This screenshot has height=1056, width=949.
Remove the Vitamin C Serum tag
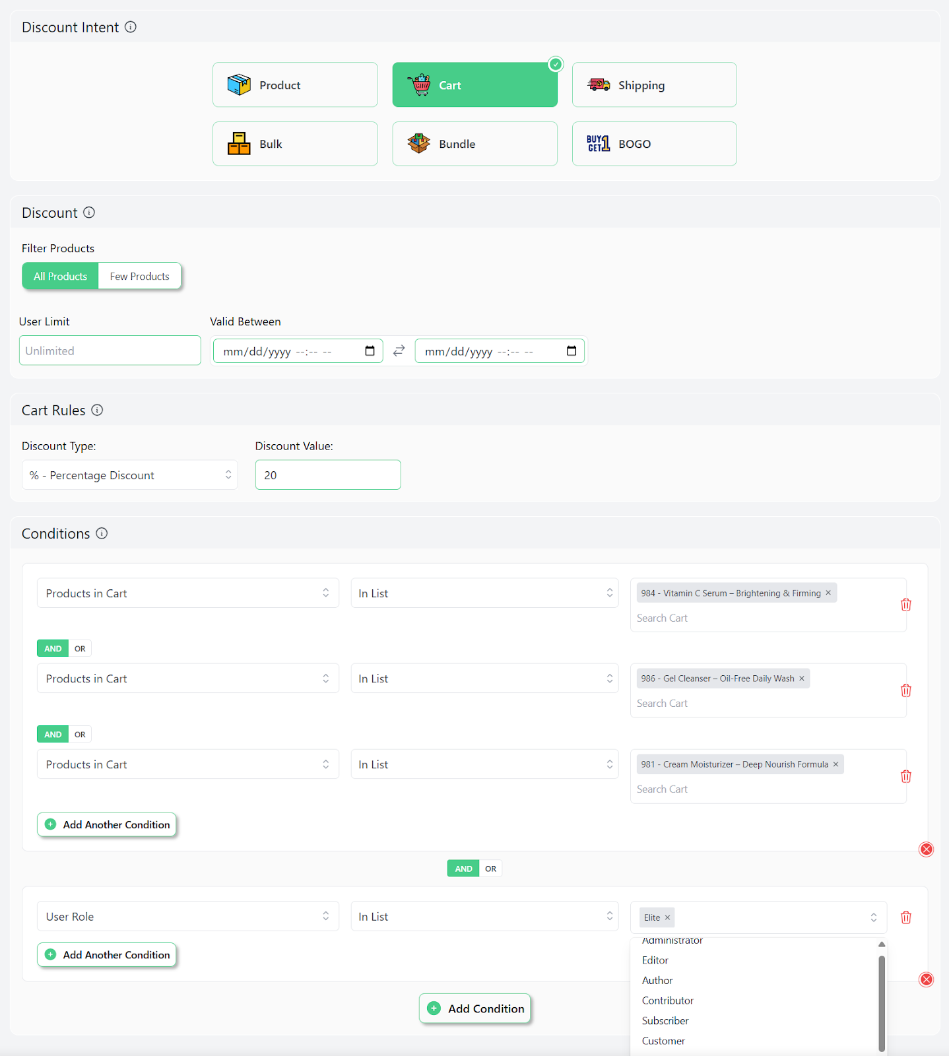(x=828, y=593)
